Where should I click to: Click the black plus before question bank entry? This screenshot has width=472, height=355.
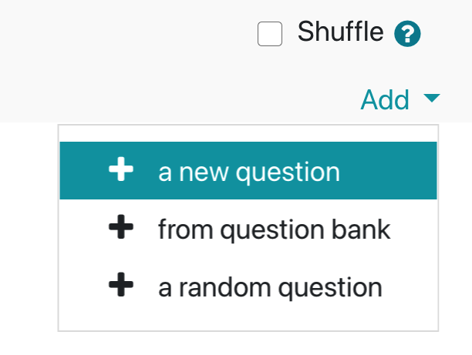click(x=121, y=226)
